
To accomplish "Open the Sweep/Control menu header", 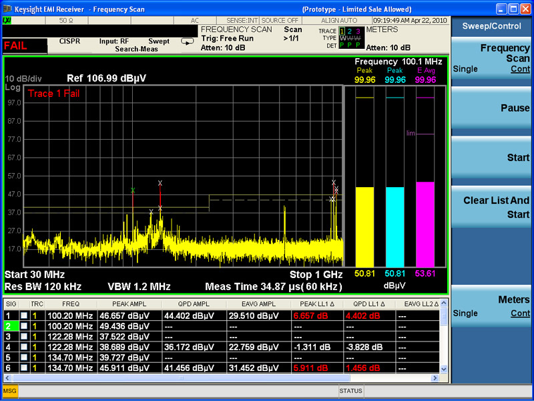I will pyautogui.click(x=492, y=26).
